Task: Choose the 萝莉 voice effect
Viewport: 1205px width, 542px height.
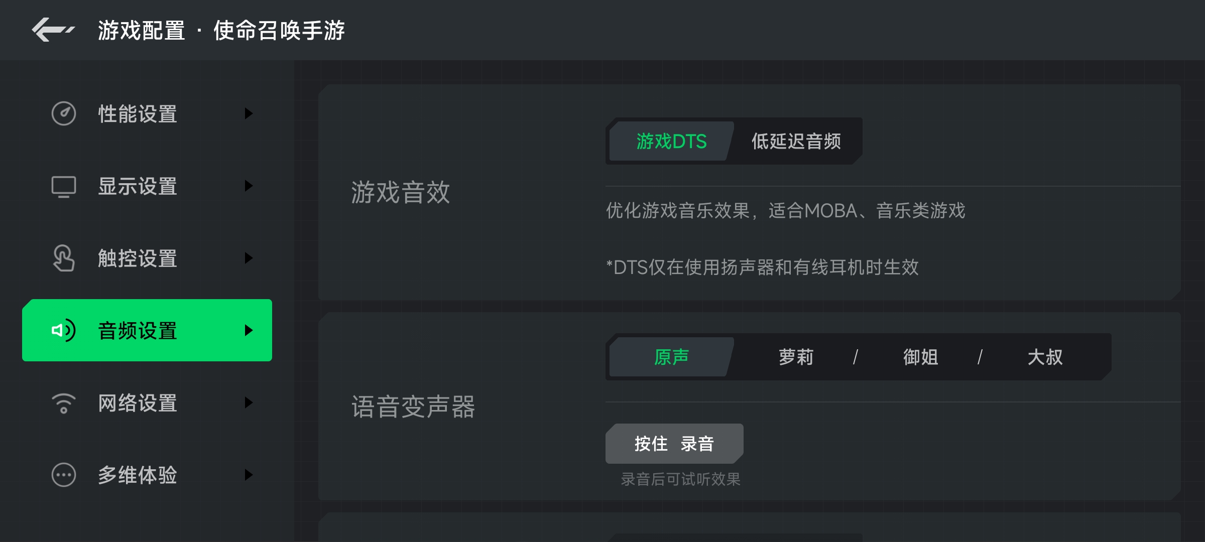Action: (796, 357)
